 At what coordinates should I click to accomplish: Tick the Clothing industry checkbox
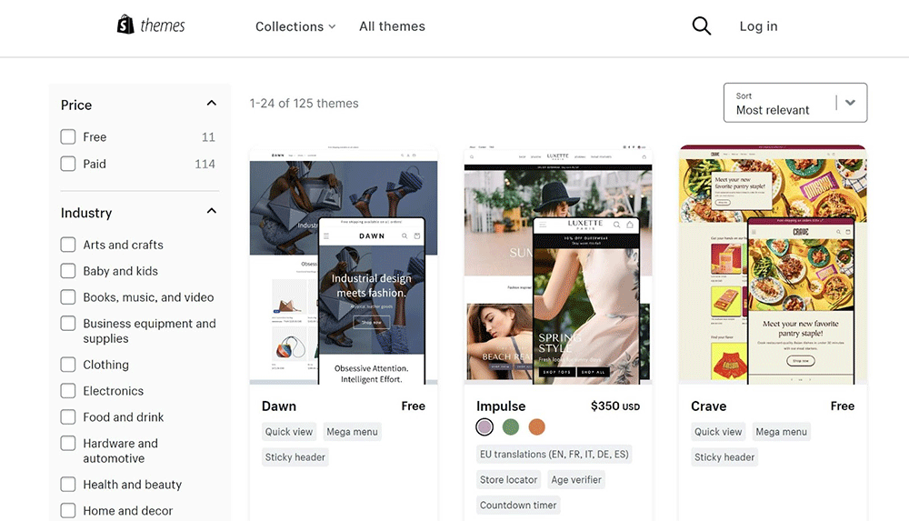tap(68, 365)
